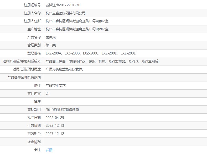Image resolution: width=207 pixels, height=154 pixels.
Task: Click effective date 2022-12-13
Action: tap(55, 125)
